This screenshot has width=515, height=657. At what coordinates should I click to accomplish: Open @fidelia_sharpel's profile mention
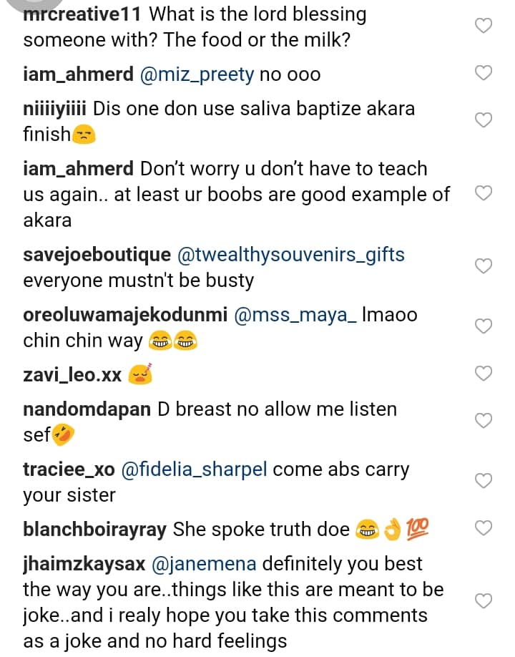(195, 470)
